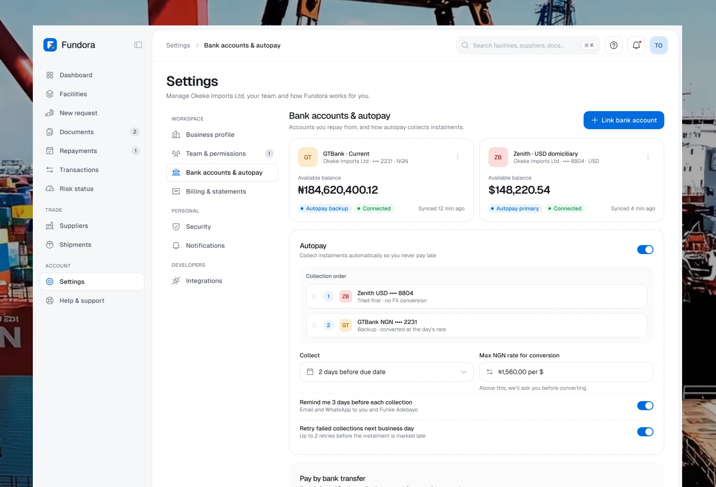Open Security settings

222,227
